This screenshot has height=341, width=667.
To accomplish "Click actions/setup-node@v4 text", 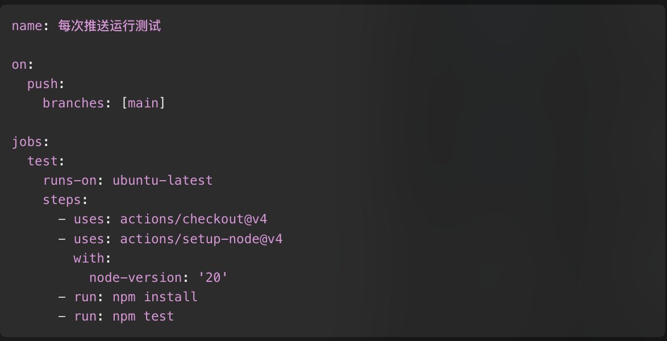I will click(x=202, y=239).
